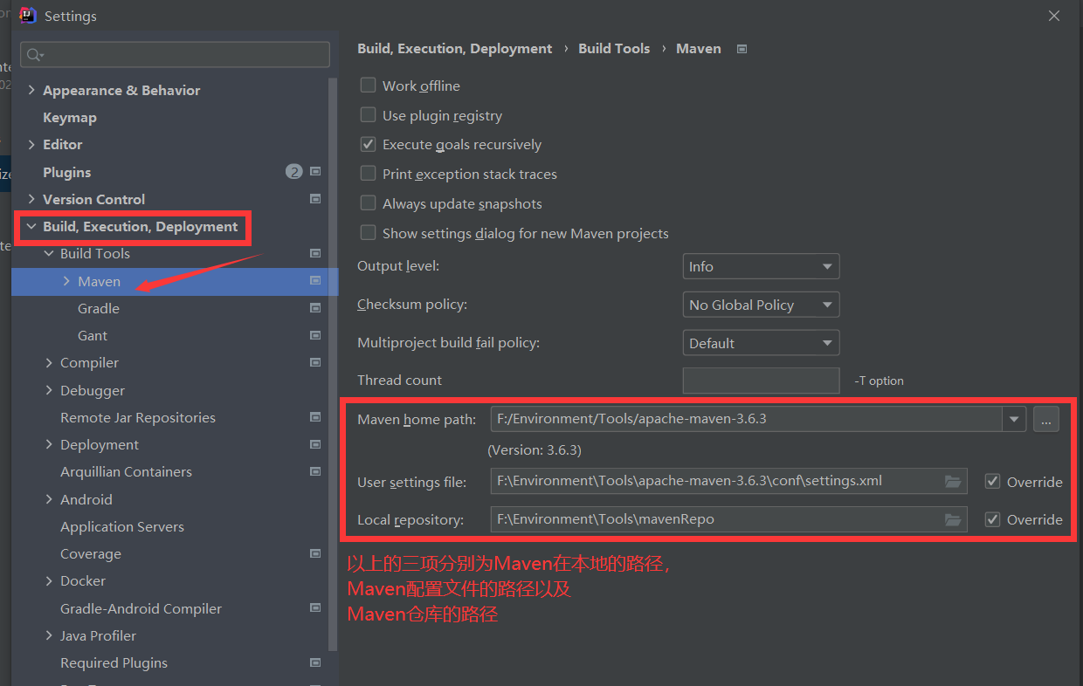Click the icon after Maven breadcrumb title
The height and width of the screenshot is (686, 1083).
pyautogui.click(x=742, y=49)
